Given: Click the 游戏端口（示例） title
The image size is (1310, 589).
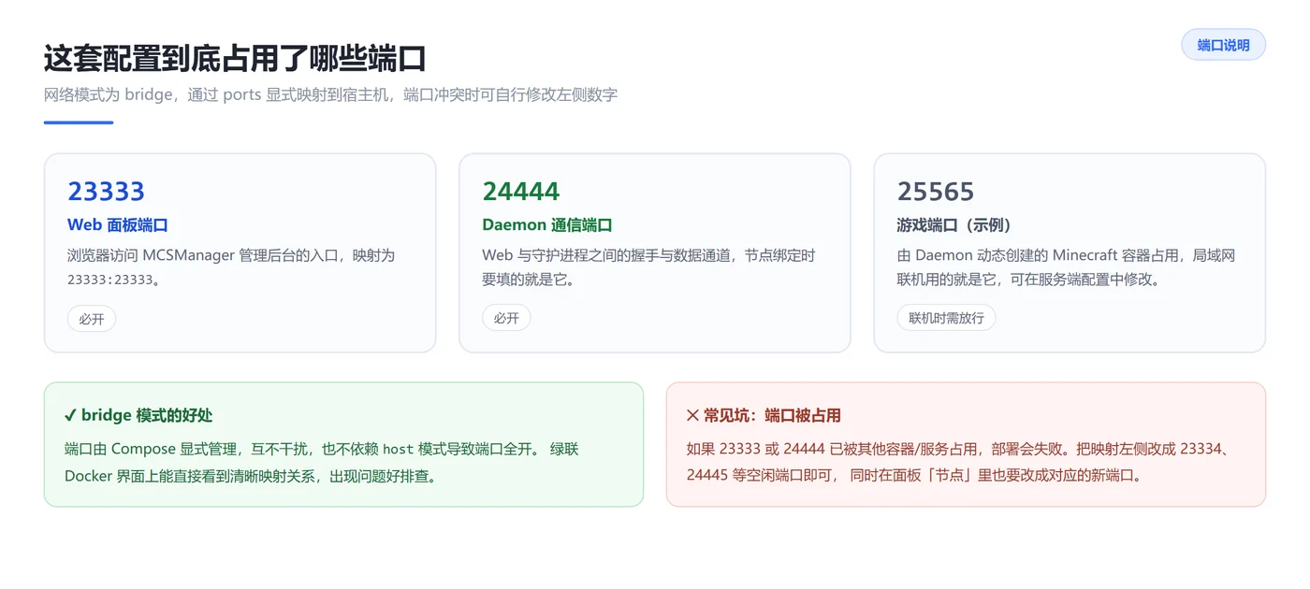Looking at the screenshot, I should coord(954,225).
